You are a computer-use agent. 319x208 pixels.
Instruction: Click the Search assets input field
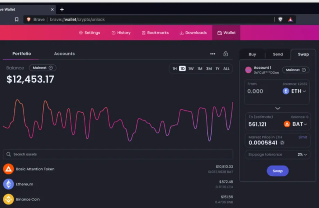tap(118, 154)
